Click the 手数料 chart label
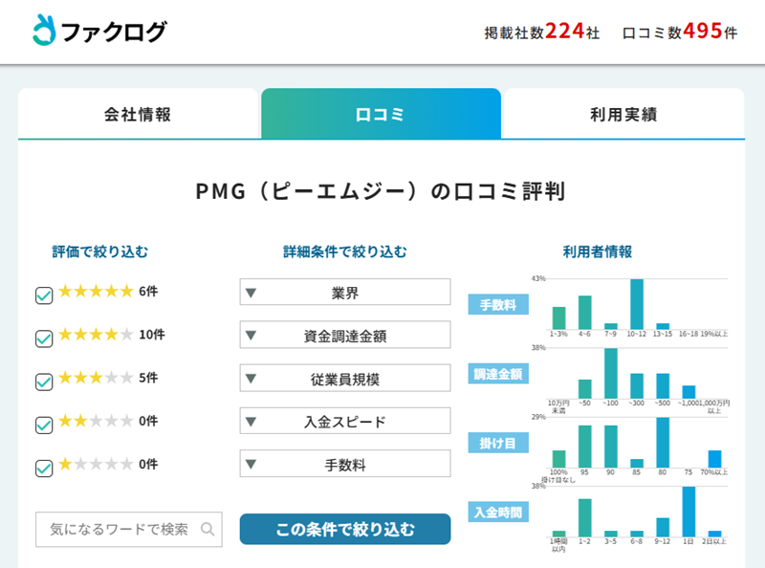Screen dimensions: 765x568 497,305
